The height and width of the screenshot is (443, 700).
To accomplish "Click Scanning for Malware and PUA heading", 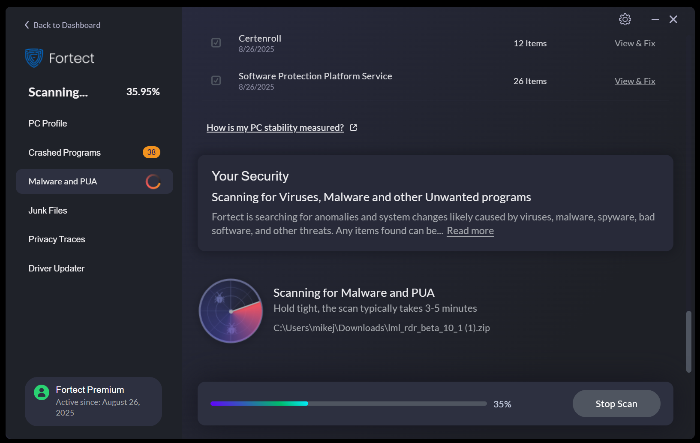I will coord(354,293).
